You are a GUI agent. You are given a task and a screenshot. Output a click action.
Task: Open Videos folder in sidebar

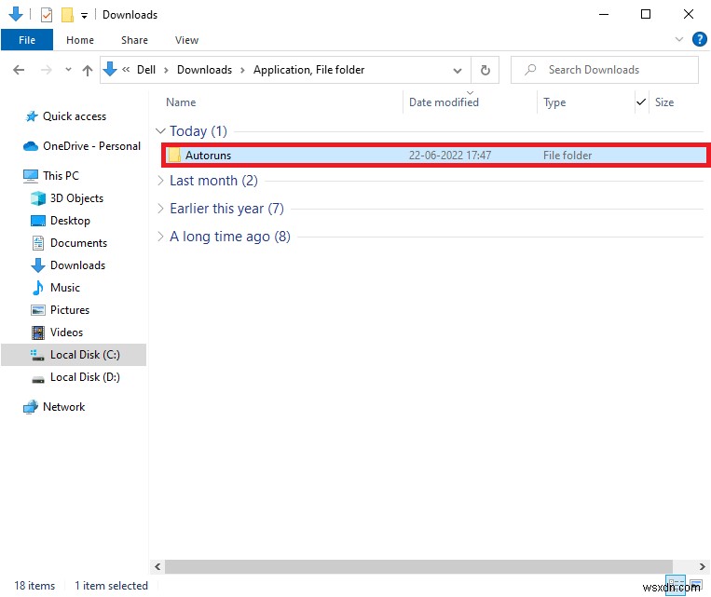[66, 332]
